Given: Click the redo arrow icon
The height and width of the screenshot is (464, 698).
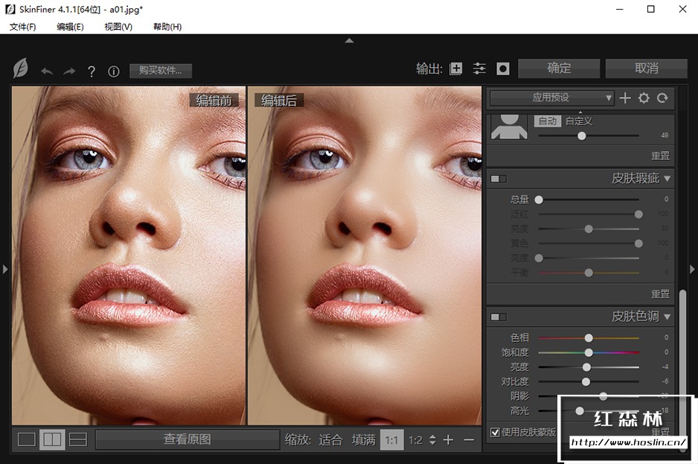Looking at the screenshot, I should point(69,71).
